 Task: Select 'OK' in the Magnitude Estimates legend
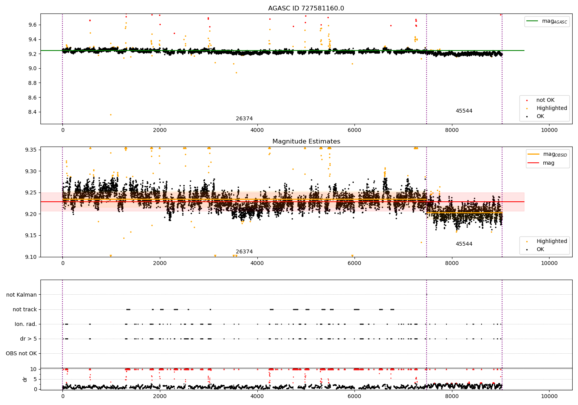pos(540,250)
